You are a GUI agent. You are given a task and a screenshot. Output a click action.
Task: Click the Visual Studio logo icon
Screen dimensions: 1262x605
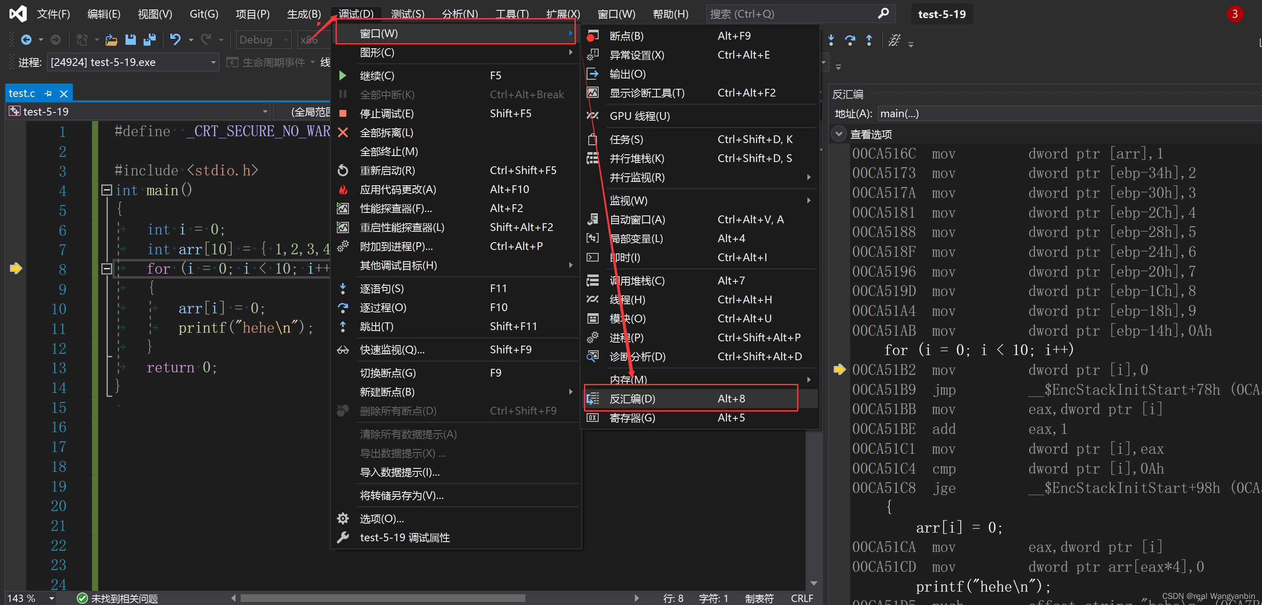click(18, 13)
